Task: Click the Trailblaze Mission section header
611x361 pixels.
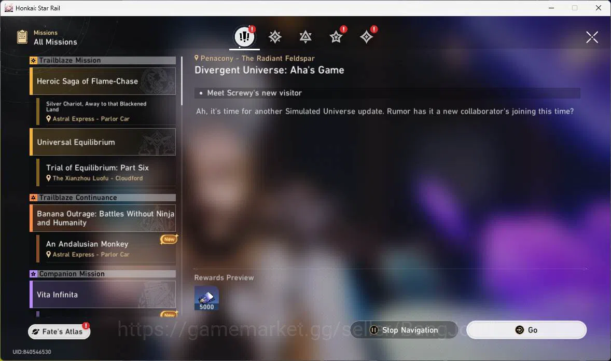Action: [103, 61]
